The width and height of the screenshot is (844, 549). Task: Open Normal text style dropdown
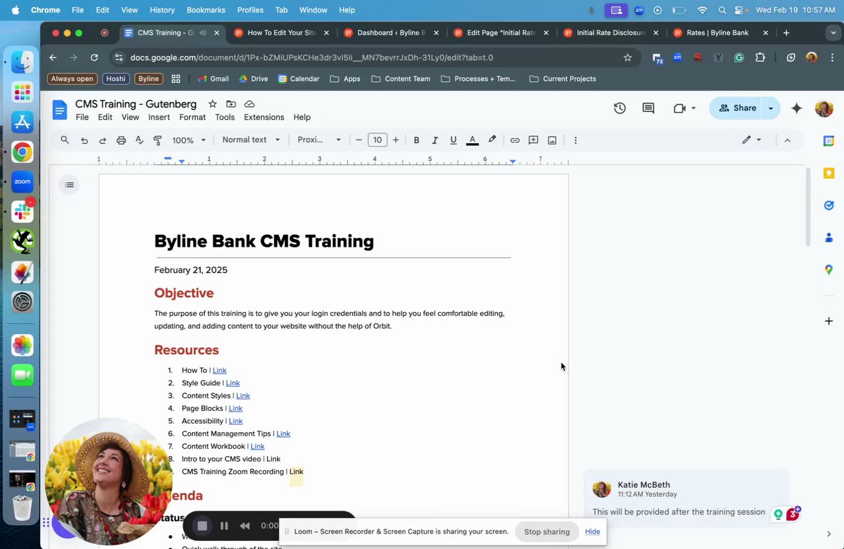251,140
